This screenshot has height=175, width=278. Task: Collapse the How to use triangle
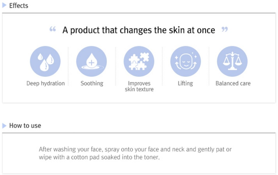pos(4,126)
